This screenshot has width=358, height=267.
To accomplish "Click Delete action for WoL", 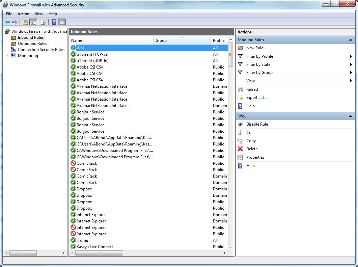I will (x=252, y=149).
